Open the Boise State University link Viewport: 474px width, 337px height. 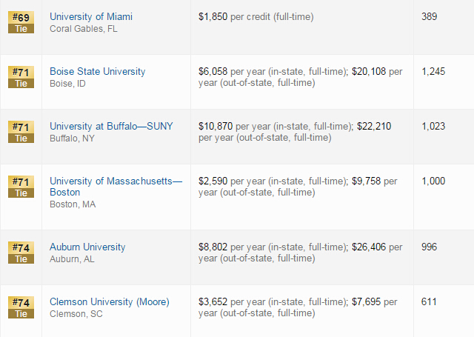(97, 71)
